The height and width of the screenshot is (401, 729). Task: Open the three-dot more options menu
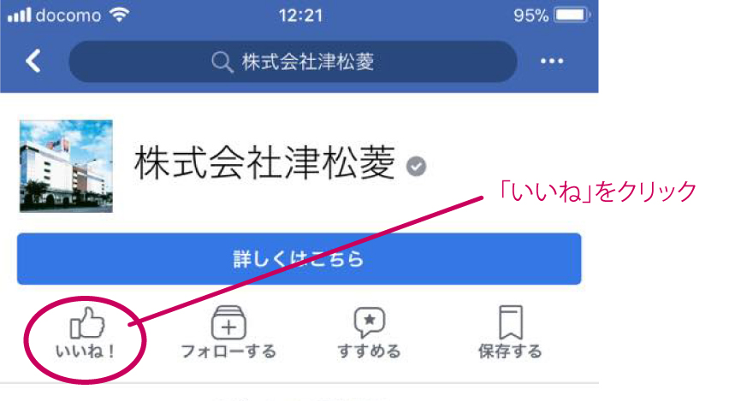tap(552, 62)
